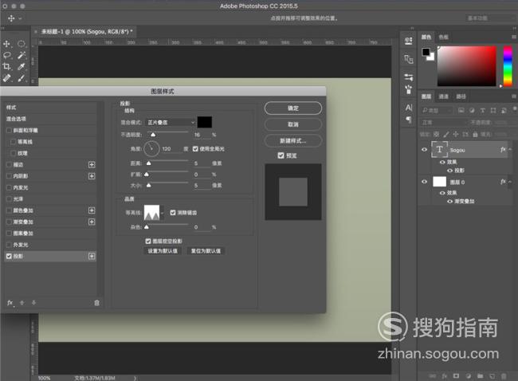This screenshot has width=518, height=381.
Task: Filter layers by pixel layer icon
Action: (x=461, y=110)
